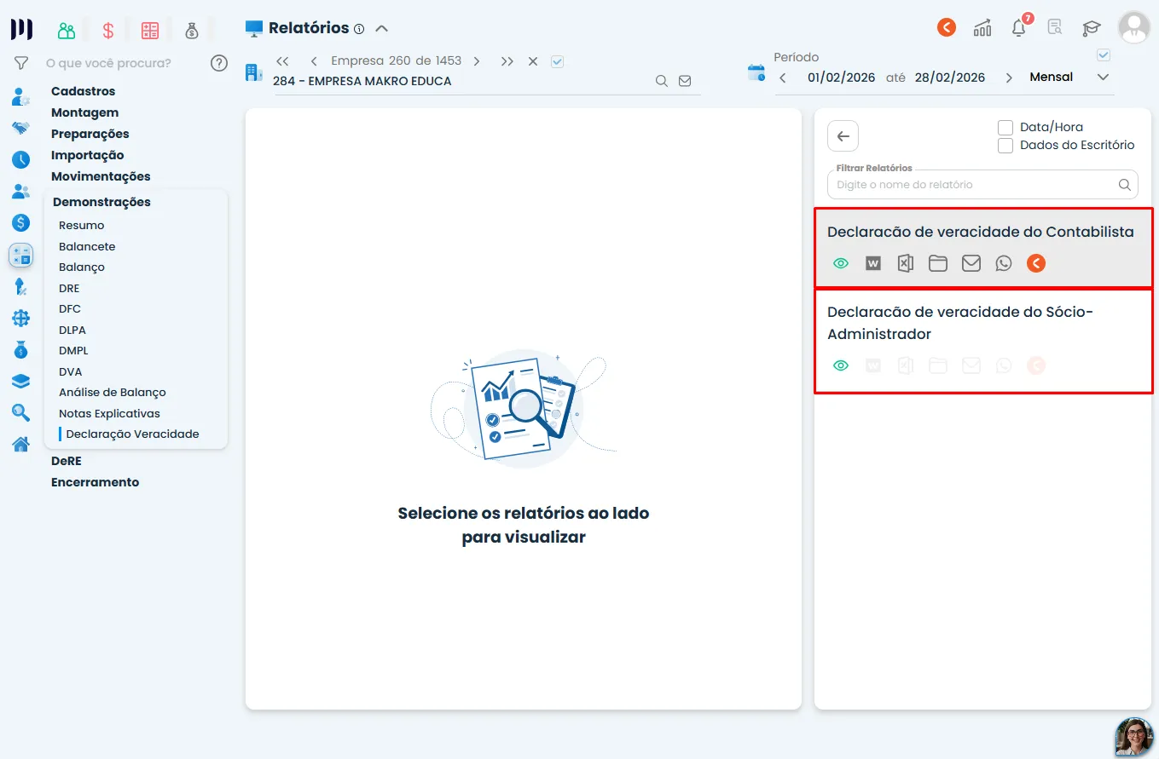Click the info icon next to Relatórios
The image size is (1159, 759).
click(359, 29)
